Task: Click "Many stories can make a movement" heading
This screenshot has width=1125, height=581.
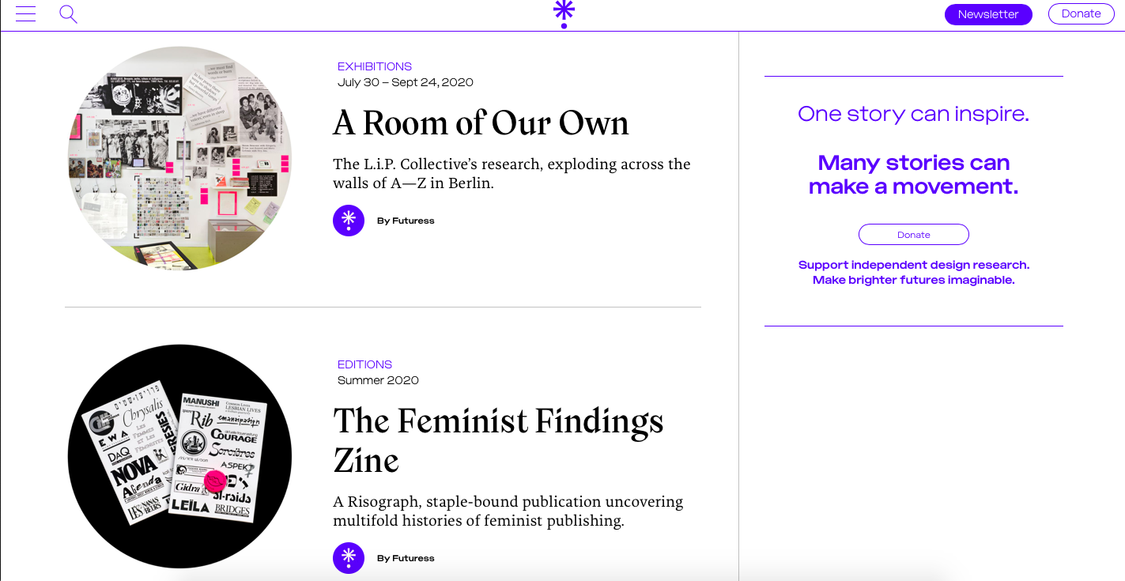Action: click(x=913, y=174)
